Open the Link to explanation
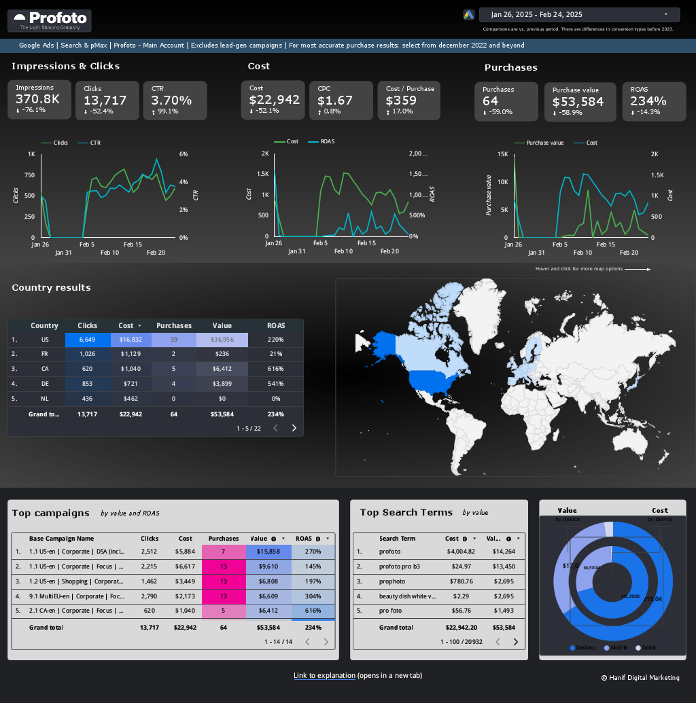The image size is (696, 703). pos(324,676)
